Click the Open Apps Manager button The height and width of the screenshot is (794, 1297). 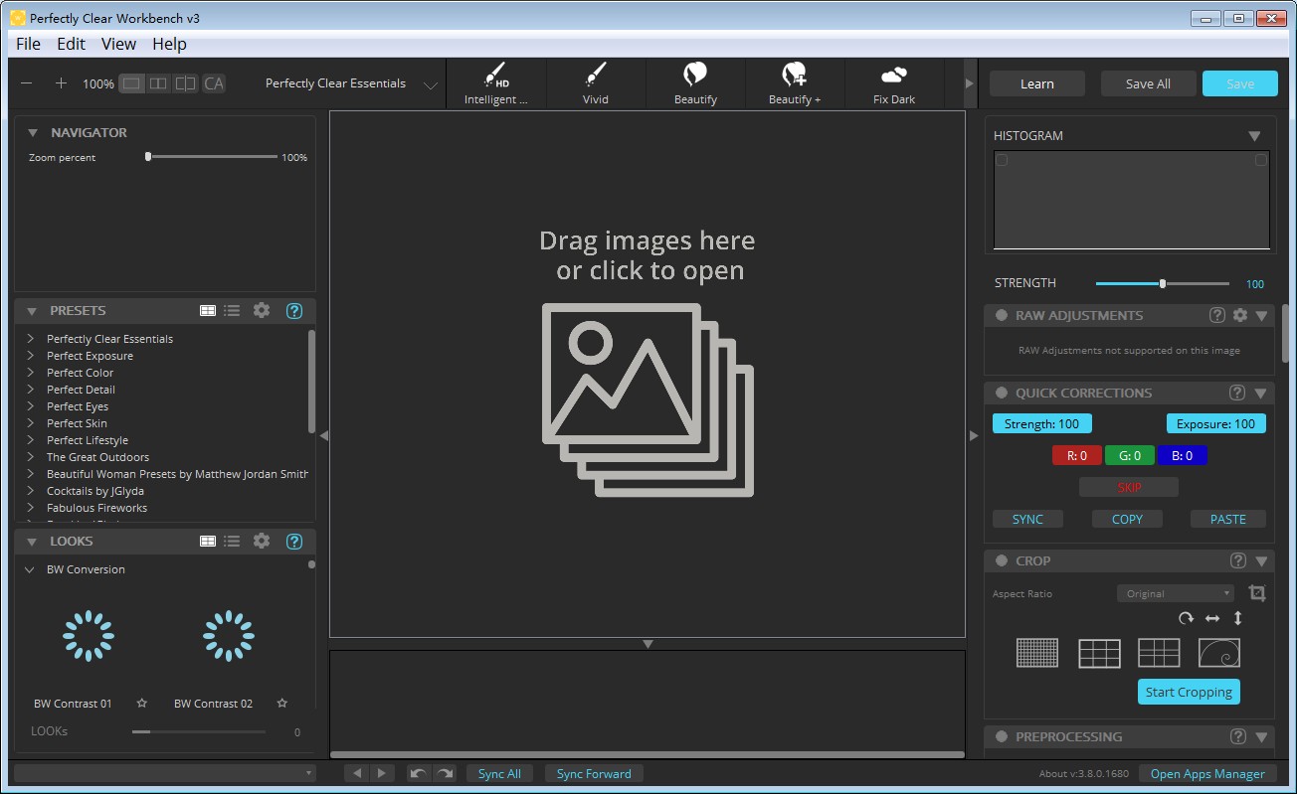point(1207,774)
